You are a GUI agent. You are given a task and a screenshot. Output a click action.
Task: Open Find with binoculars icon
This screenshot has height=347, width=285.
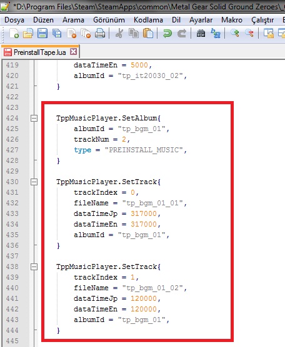coord(201,34)
